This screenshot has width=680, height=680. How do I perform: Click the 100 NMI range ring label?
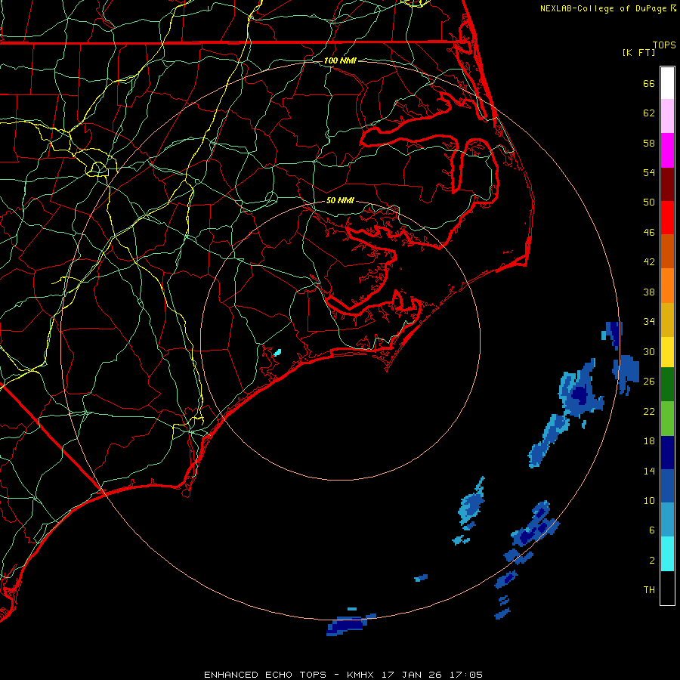click(x=340, y=60)
